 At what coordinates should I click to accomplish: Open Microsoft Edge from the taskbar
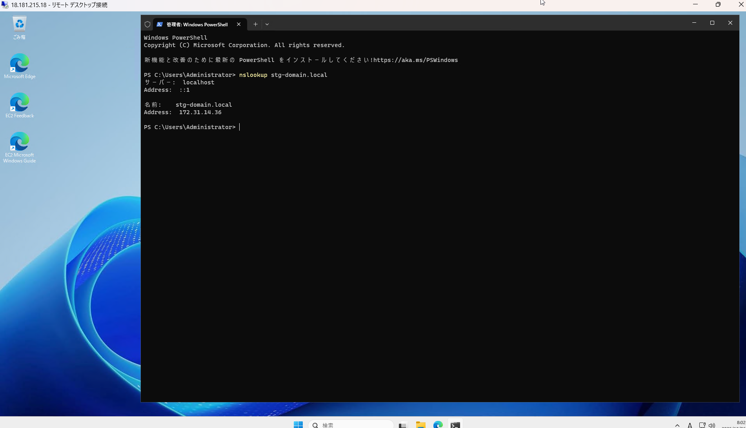click(x=438, y=425)
